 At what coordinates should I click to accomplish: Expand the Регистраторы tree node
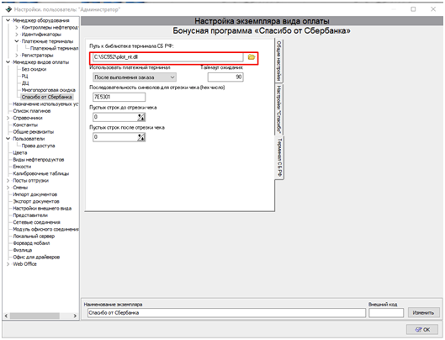17,55
